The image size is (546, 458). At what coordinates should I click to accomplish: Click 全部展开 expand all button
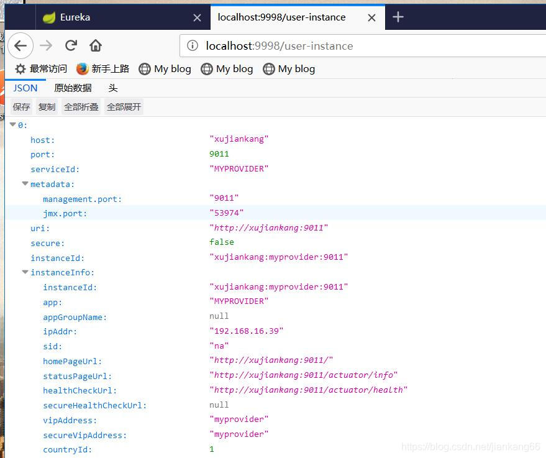click(124, 106)
